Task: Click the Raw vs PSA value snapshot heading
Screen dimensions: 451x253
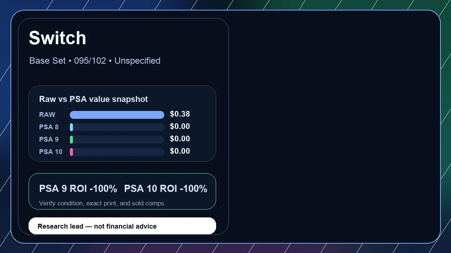Action: tap(94, 99)
